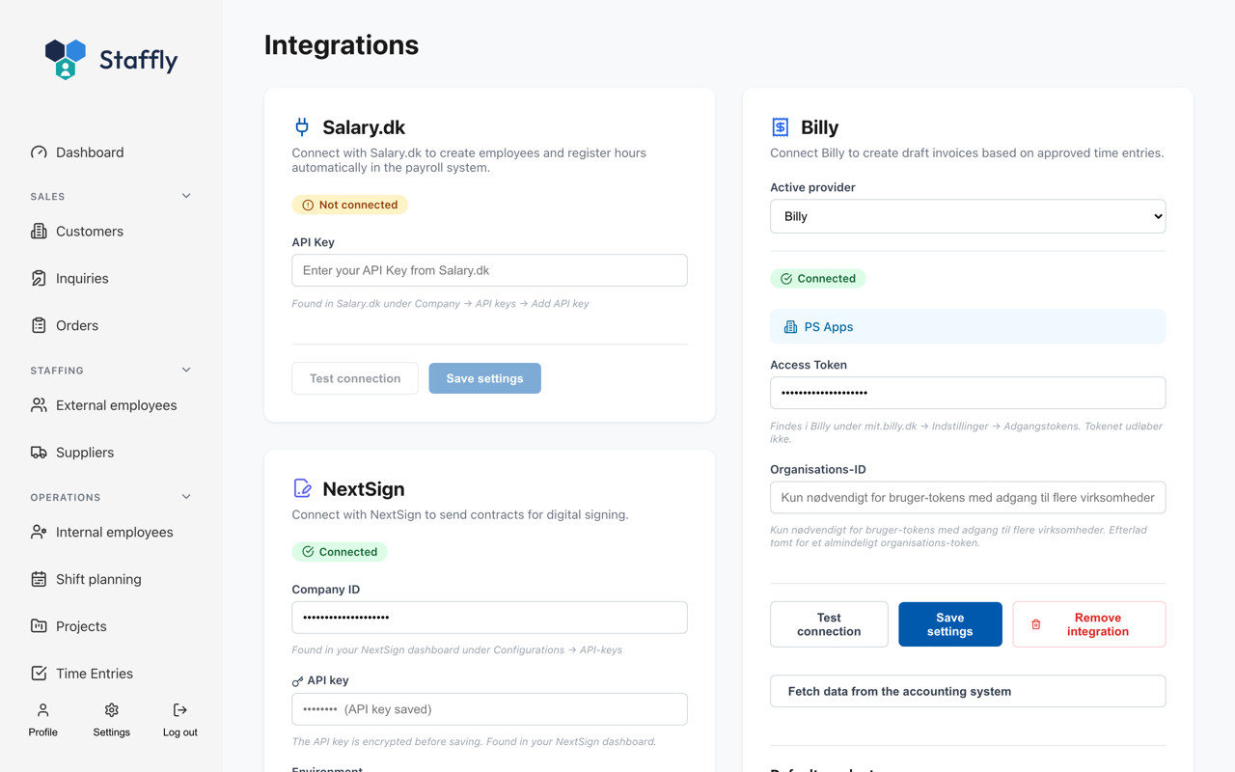1235x772 pixels.
Task: Click the NextSign Company ID field
Action: tap(489, 618)
